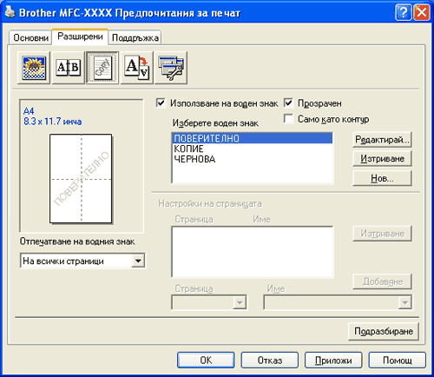434x377 pixels.
Task: Click the Редактирай... button
Action: tap(382, 140)
